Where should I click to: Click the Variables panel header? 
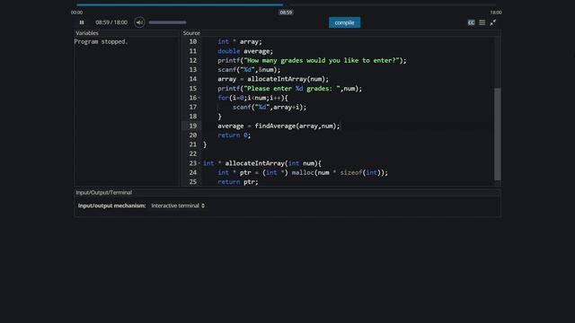pos(87,33)
